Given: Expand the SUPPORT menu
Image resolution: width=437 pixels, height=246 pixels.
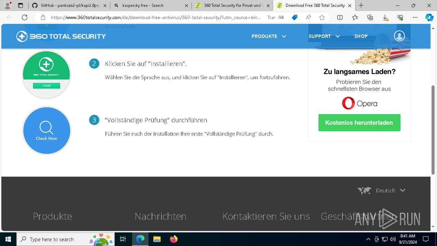Looking at the screenshot, I should tap(324, 36).
